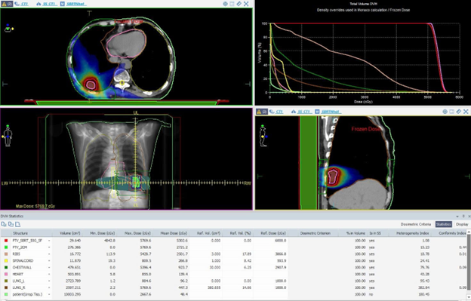Viewport: 471px width, 301px height.
Task: Select the CHESTWALL structure name
Action: tap(22, 267)
